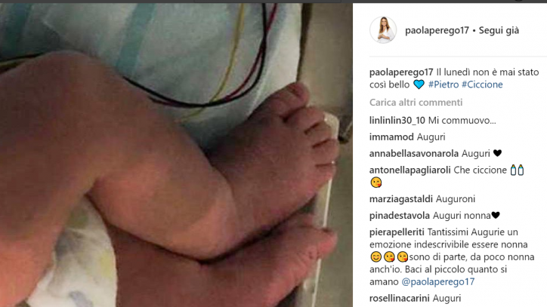Viewport: 547px width, 307px height.
Task: Open rosellinacarini profile
Action: click(400, 299)
